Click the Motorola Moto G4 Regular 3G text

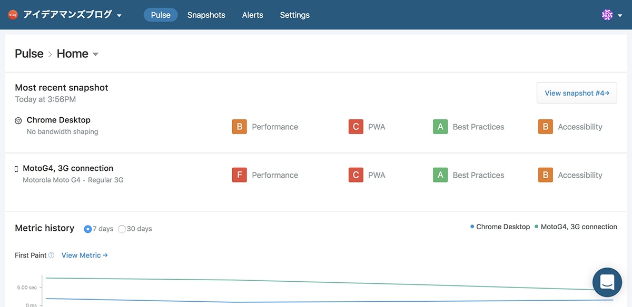(x=73, y=180)
